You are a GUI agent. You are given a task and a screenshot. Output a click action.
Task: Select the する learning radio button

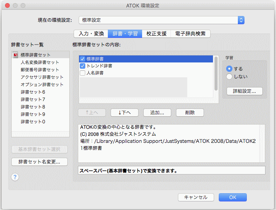(229, 69)
